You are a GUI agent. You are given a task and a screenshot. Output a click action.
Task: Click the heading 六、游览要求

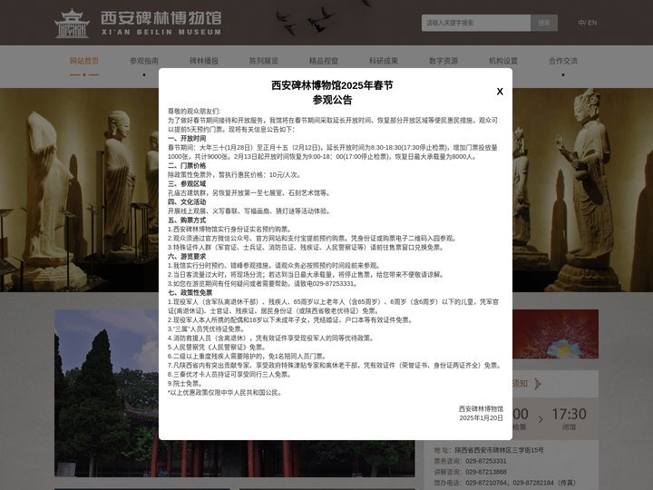click(187, 256)
